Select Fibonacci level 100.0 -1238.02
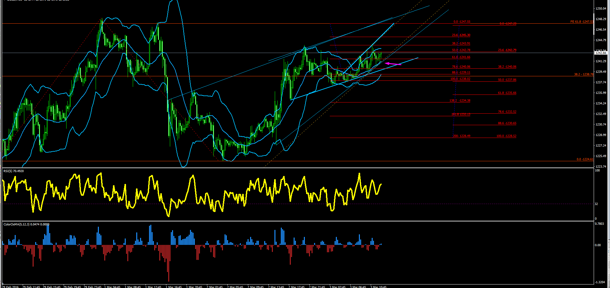 460,79
